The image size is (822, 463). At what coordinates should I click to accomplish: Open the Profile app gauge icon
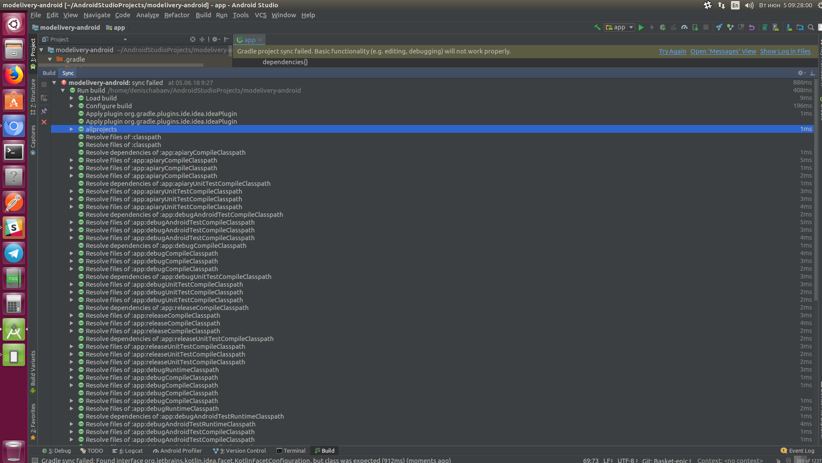pos(684,27)
